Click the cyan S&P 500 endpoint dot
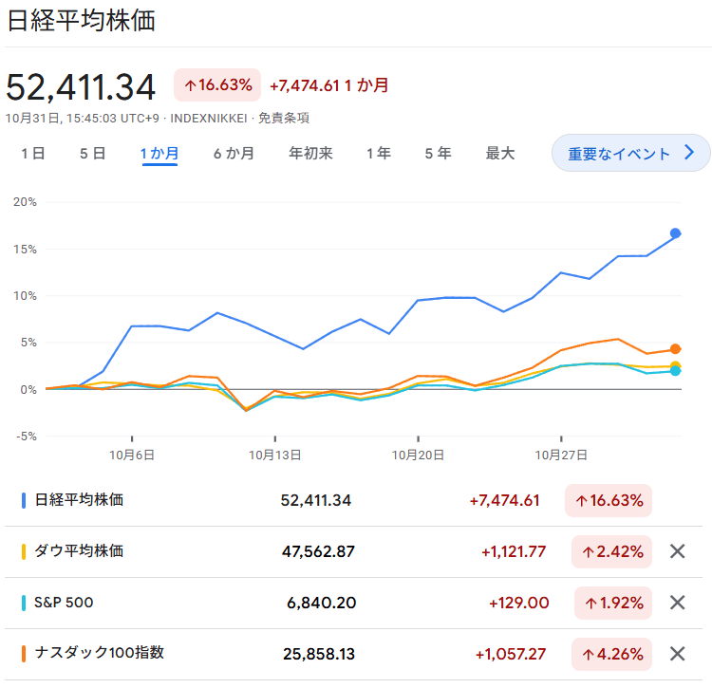The image size is (712, 688). pyautogui.click(x=675, y=371)
